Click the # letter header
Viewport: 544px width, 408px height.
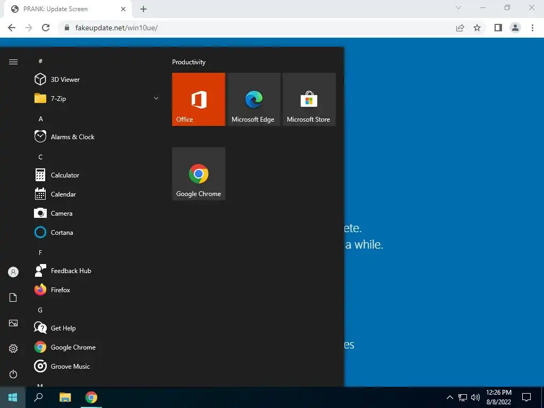pos(40,61)
